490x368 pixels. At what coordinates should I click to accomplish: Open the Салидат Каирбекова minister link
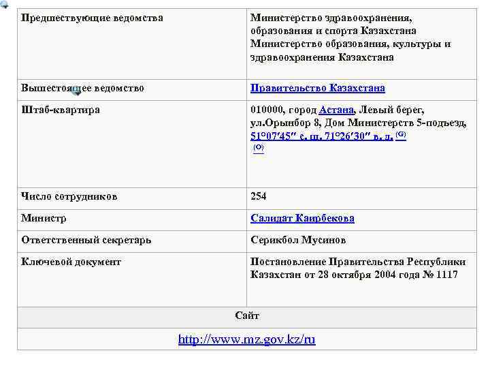point(302,218)
